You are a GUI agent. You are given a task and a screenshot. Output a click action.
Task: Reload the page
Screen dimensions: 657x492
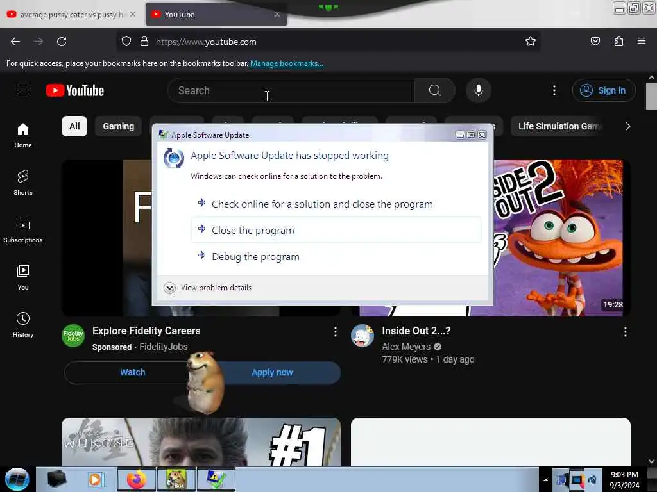(62, 42)
